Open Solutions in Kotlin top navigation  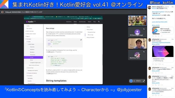(x=69, y=22)
